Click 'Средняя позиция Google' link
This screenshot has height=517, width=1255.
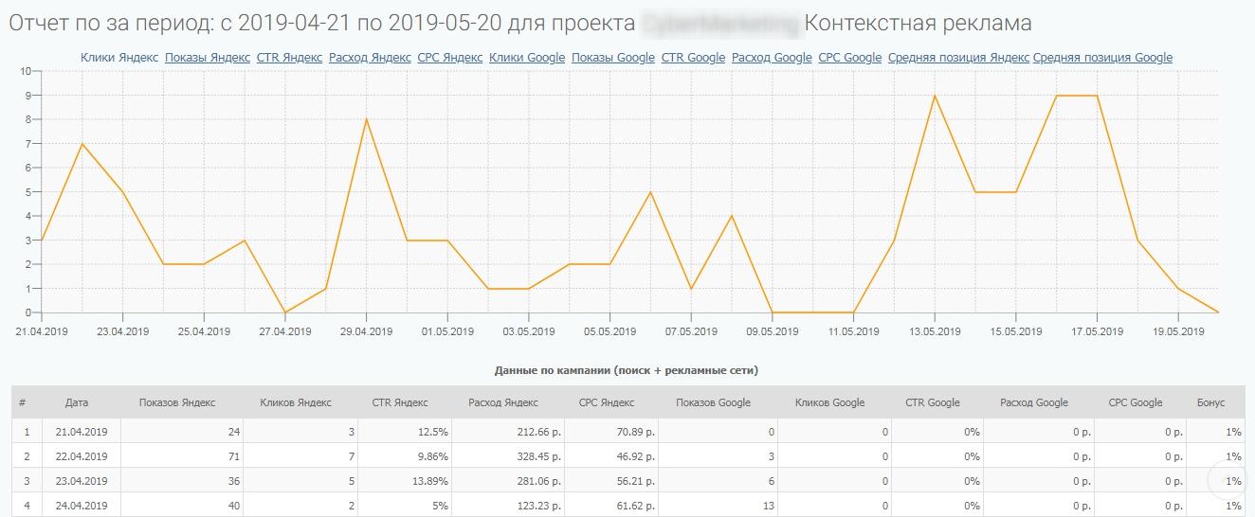[1102, 58]
